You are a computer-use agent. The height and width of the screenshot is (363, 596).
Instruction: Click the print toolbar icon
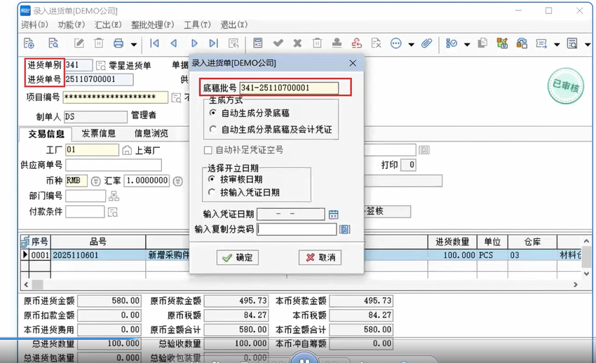[x=118, y=43]
